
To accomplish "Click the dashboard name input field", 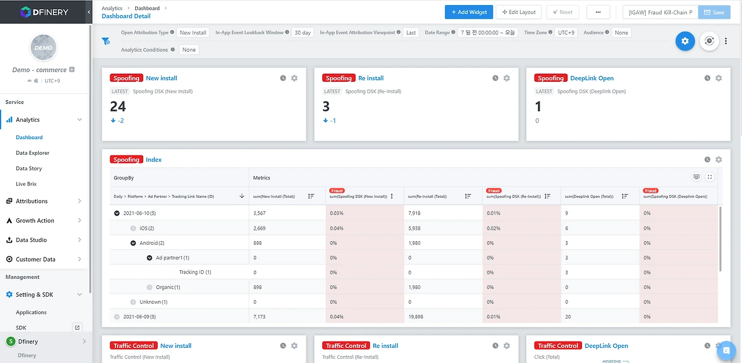I will [660, 12].
